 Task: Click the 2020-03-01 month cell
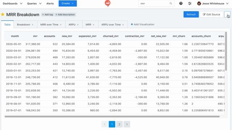[14, 57]
